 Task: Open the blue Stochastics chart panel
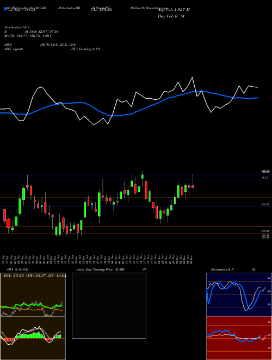pos(239,295)
